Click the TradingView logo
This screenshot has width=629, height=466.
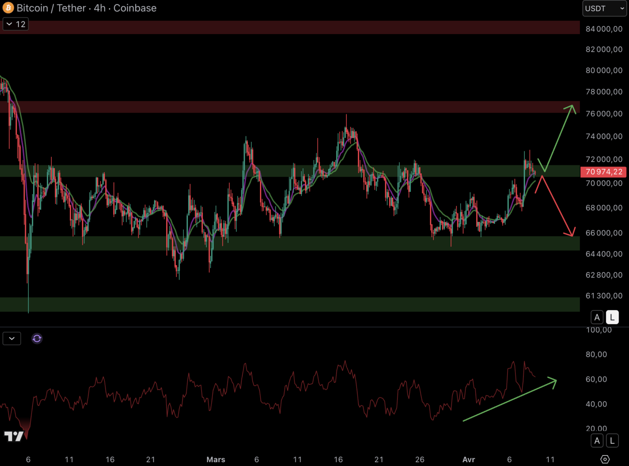(13, 436)
